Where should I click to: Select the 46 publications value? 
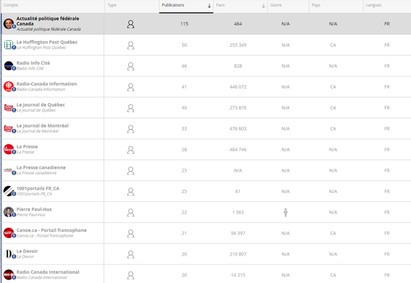point(184,66)
